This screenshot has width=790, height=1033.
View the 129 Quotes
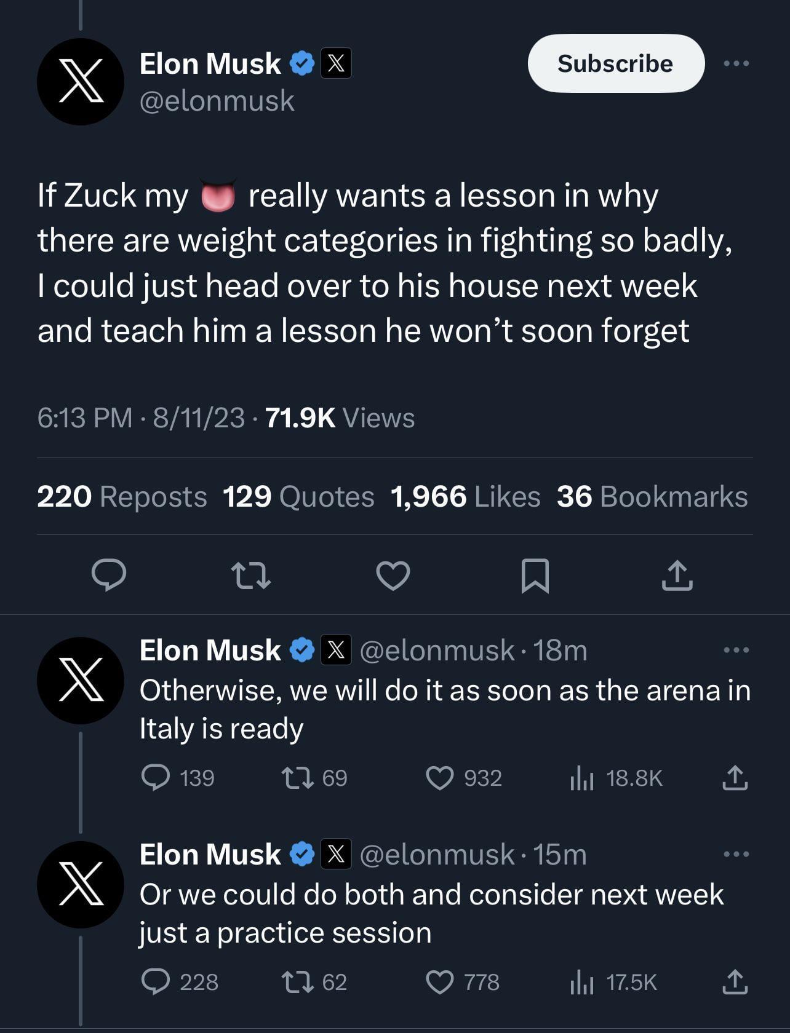(298, 496)
